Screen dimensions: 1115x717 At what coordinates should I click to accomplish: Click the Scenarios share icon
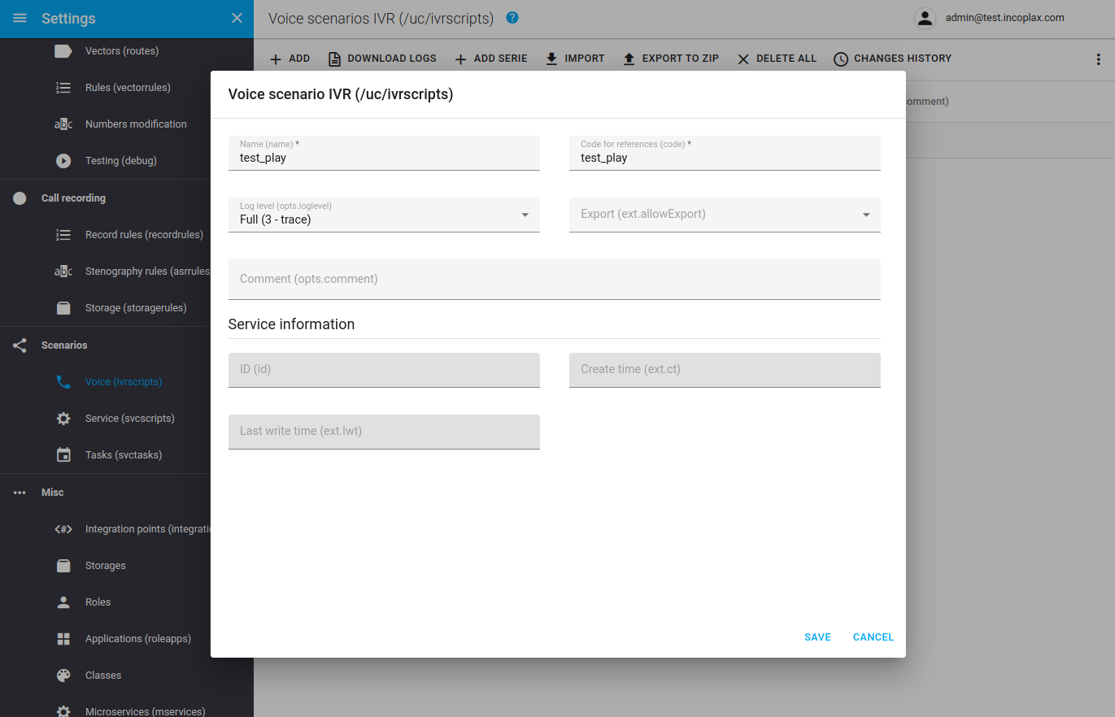coord(20,345)
